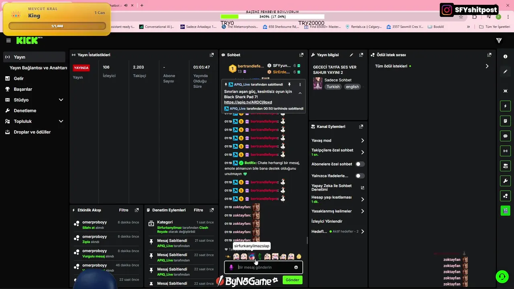Select the sirfurkanyilmazslap emote
This screenshot has height=289, width=514.
[252, 256]
